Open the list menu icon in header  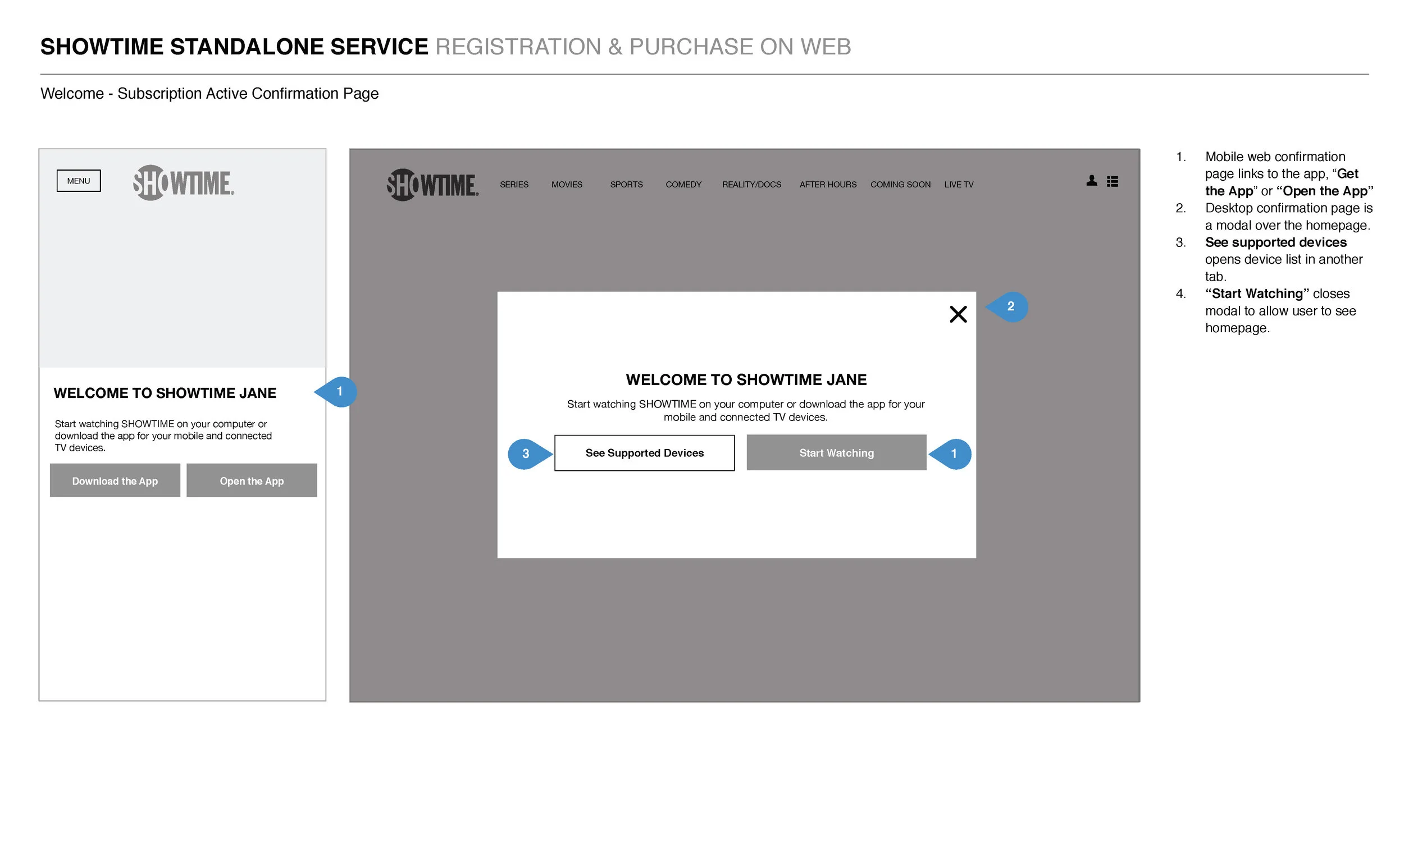(x=1112, y=181)
